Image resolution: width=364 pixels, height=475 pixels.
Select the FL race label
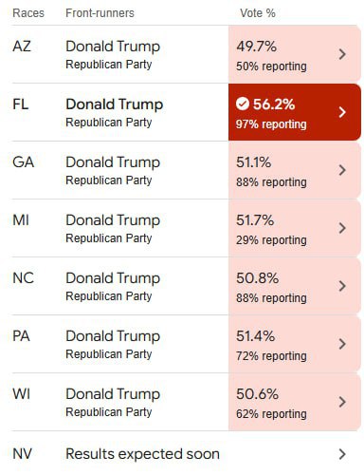tap(21, 104)
